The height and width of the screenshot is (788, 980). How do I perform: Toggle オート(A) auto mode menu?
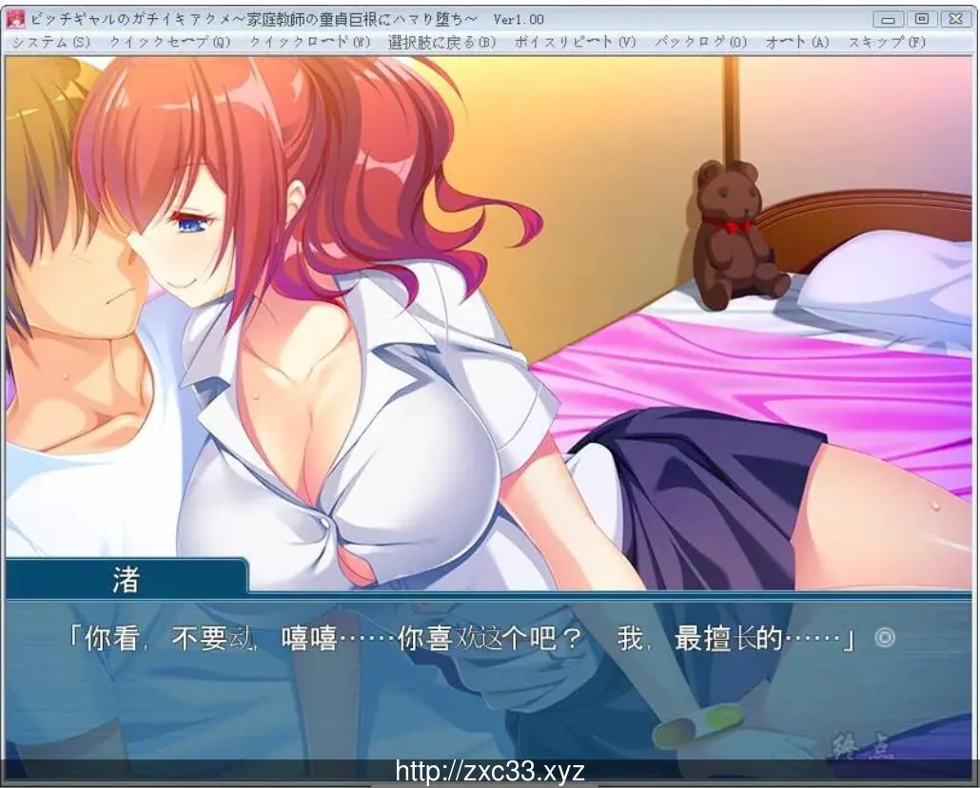click(797, 43)
